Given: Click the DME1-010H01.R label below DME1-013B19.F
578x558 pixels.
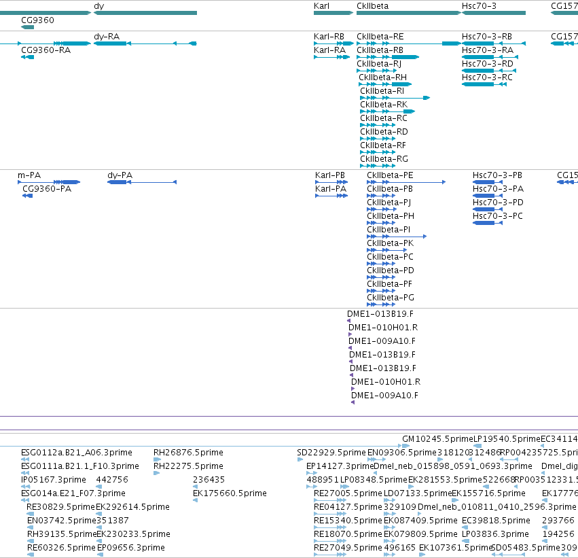Looking at the screenshot, I should 382,328.
